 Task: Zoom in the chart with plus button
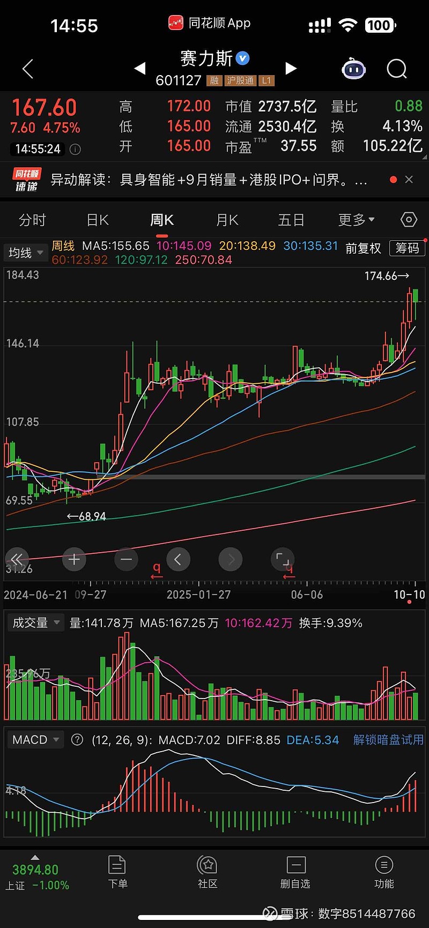point(74,560)
